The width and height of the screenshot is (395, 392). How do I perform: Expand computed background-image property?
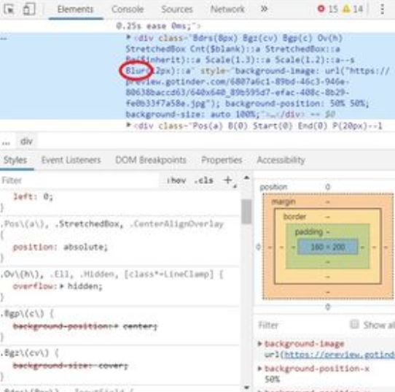259,343
